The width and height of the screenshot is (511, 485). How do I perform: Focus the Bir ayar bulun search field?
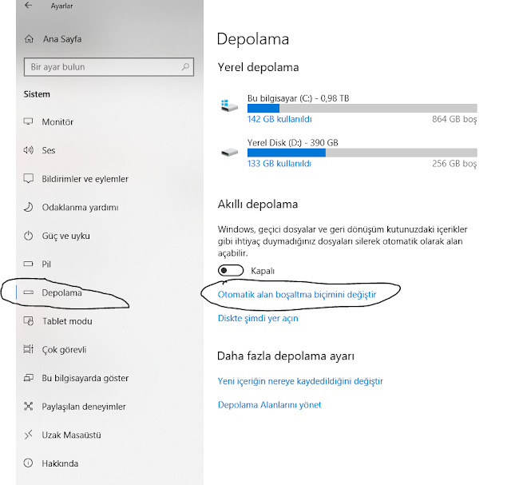pyautogui.click(x=109, y=67)
